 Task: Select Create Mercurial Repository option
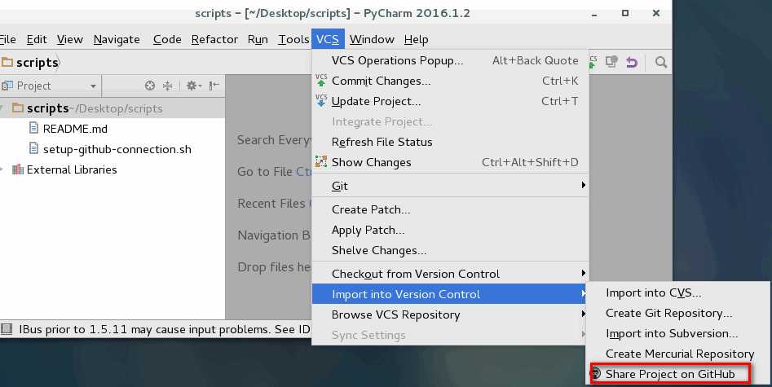click(677, 354)
